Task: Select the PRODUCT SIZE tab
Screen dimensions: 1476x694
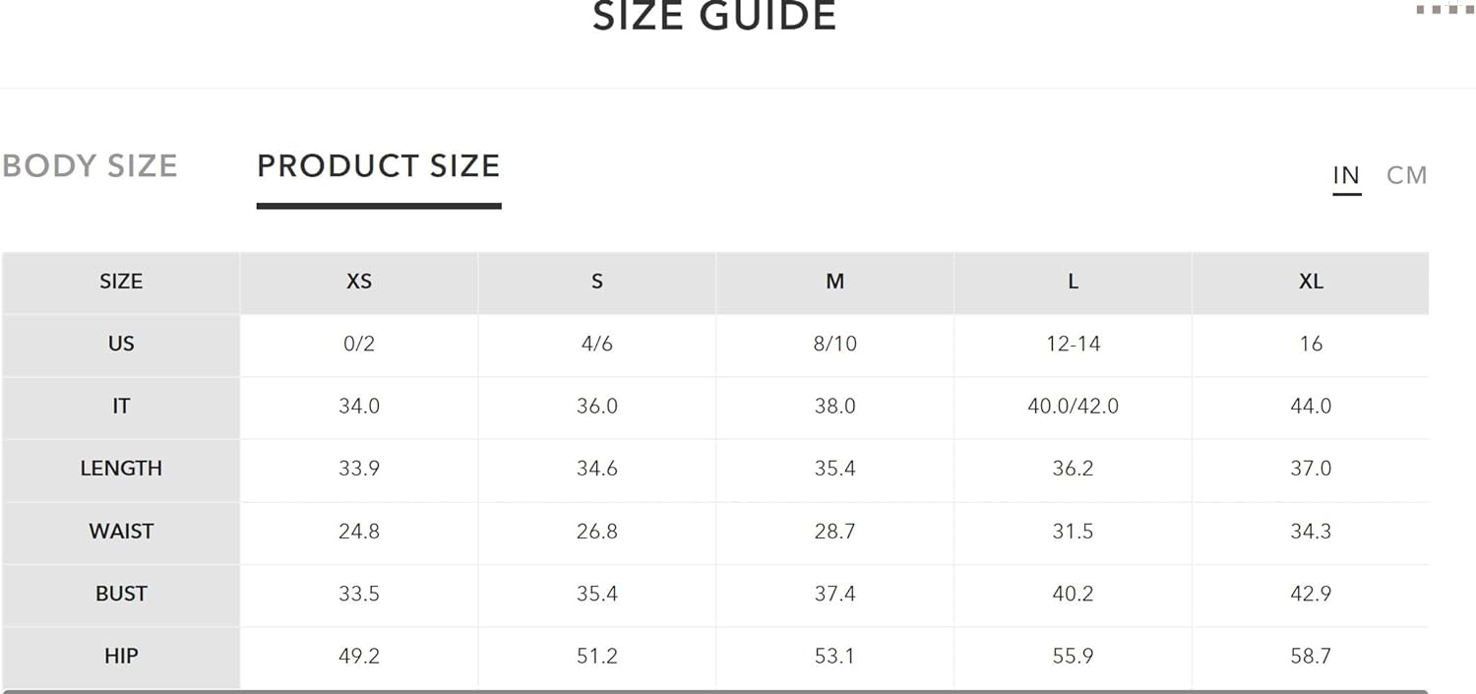Action: coord(379,165)
